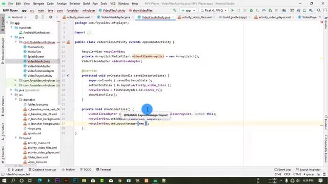The height and width of the screenshot is (184, 328).
Task: Click the locate target icon in project panel
Action: coord(36,17)
